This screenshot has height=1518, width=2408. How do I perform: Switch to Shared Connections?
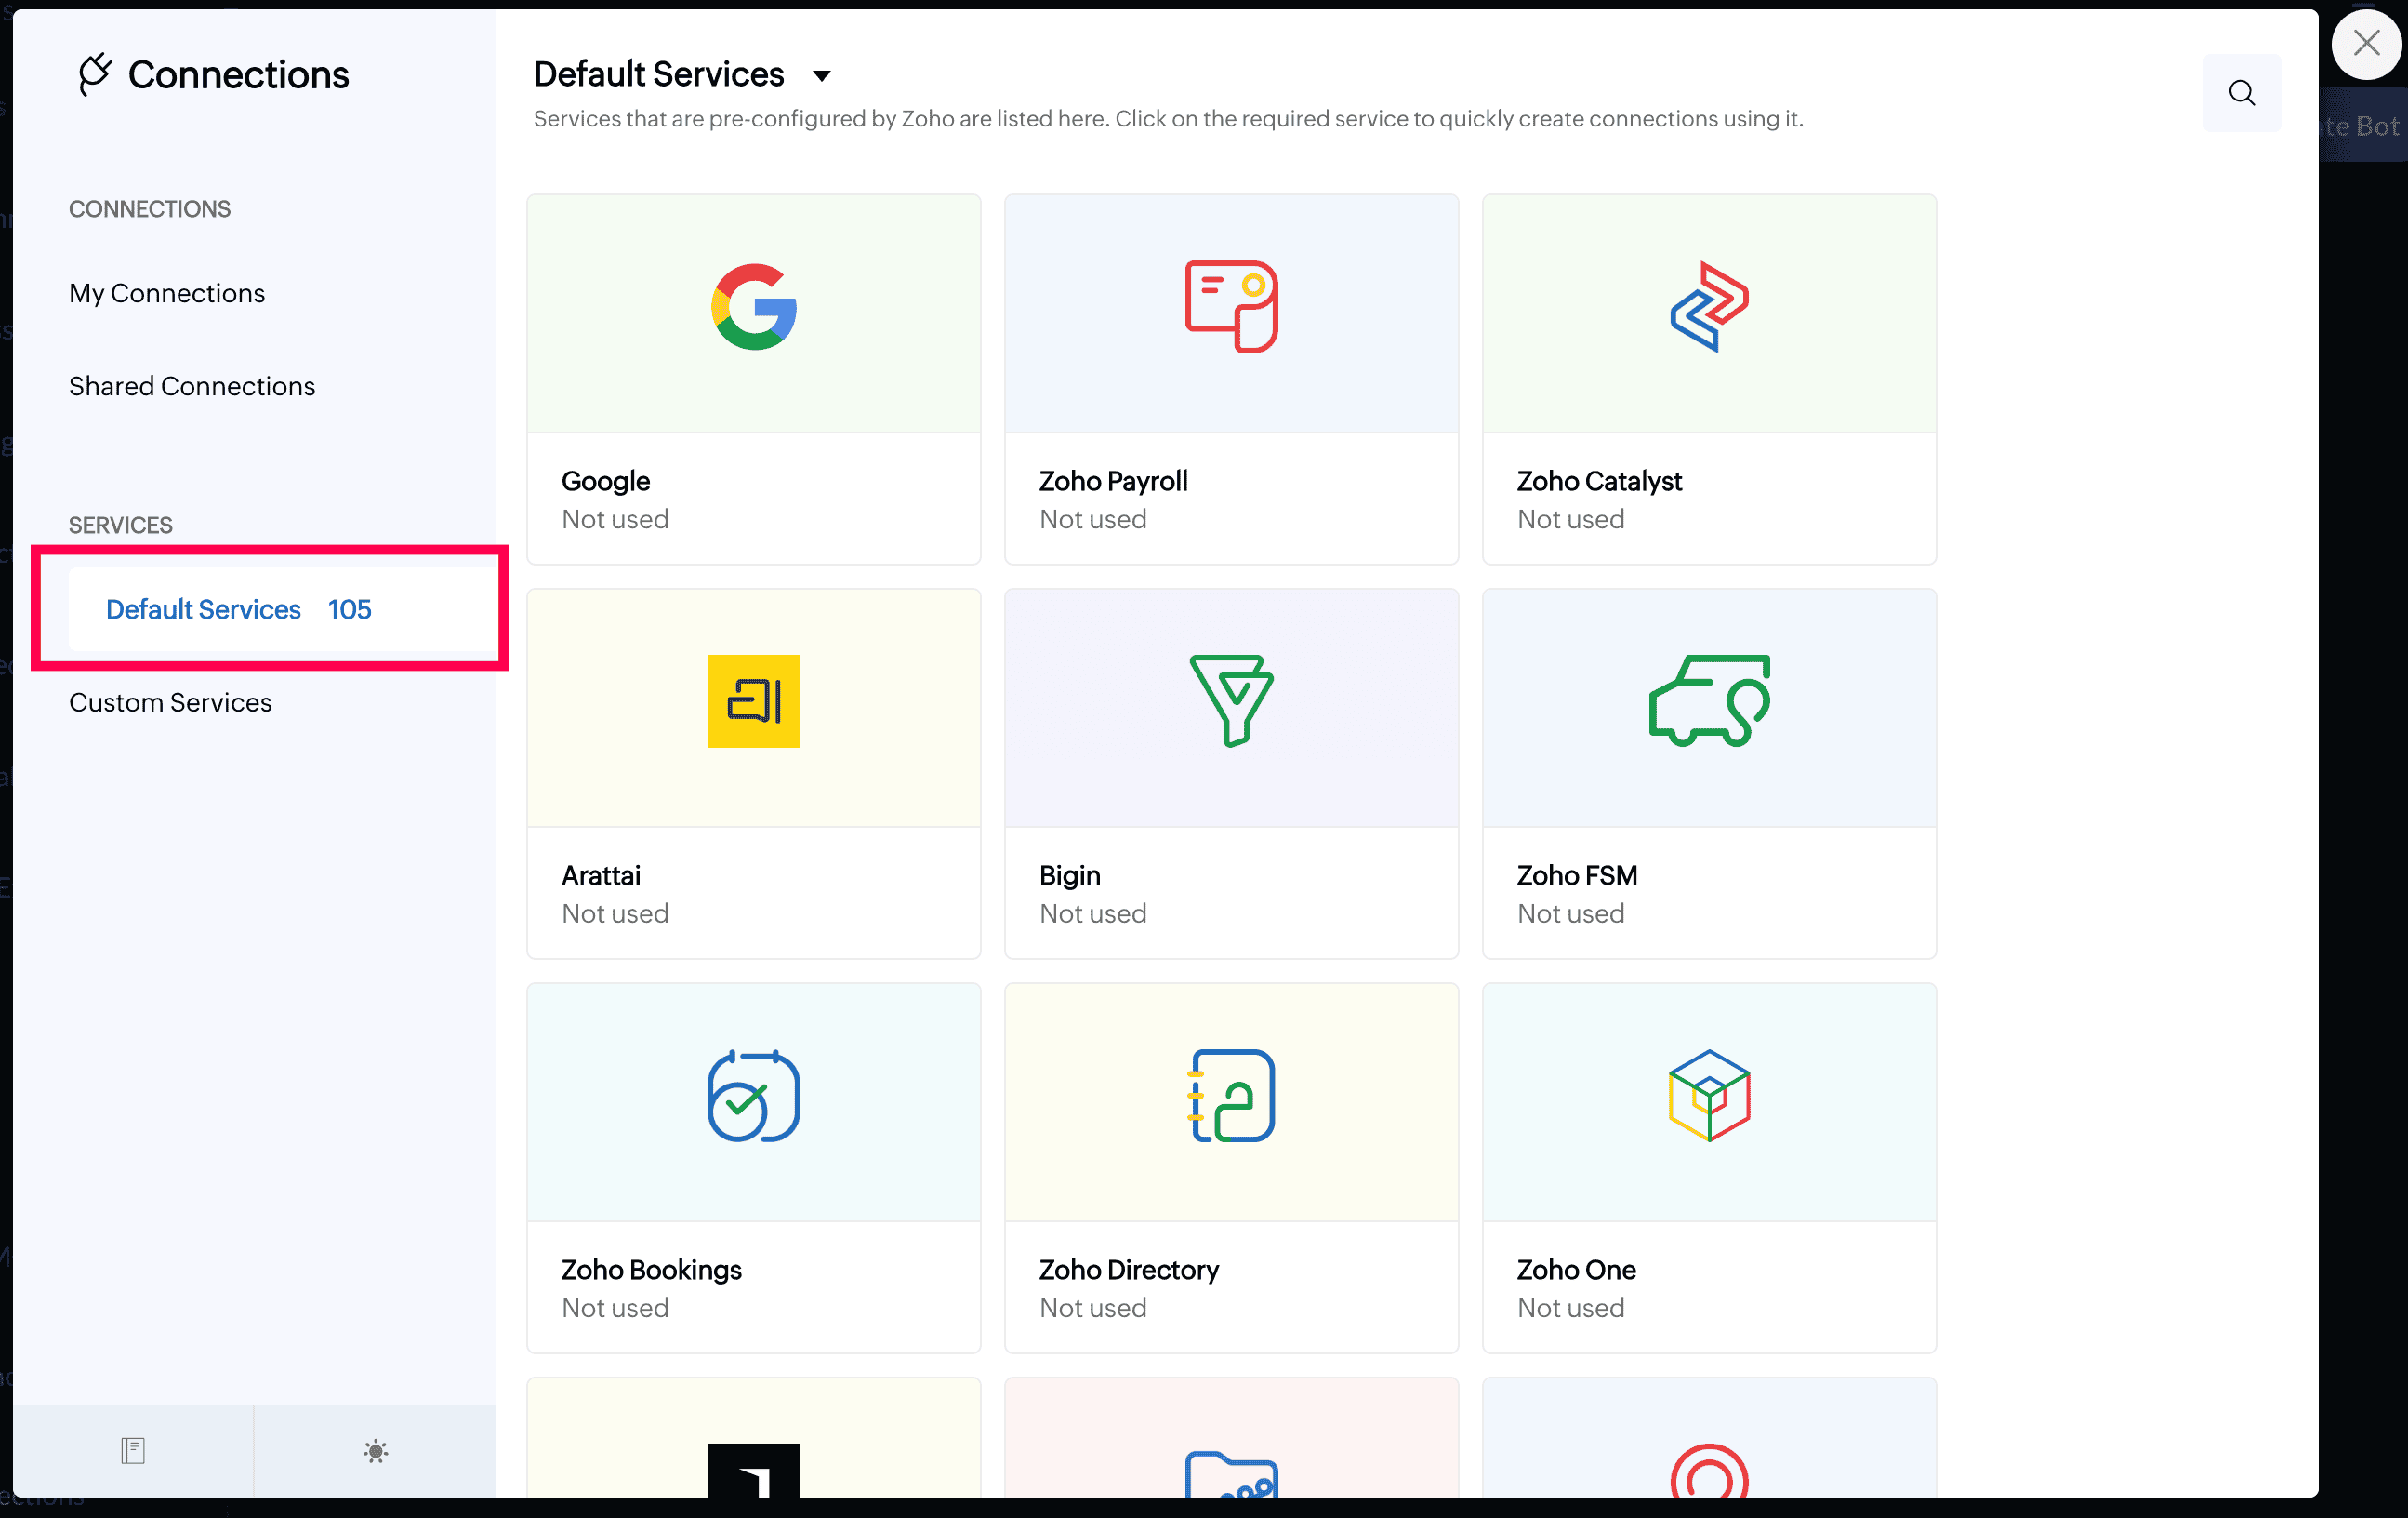[192, 386]
